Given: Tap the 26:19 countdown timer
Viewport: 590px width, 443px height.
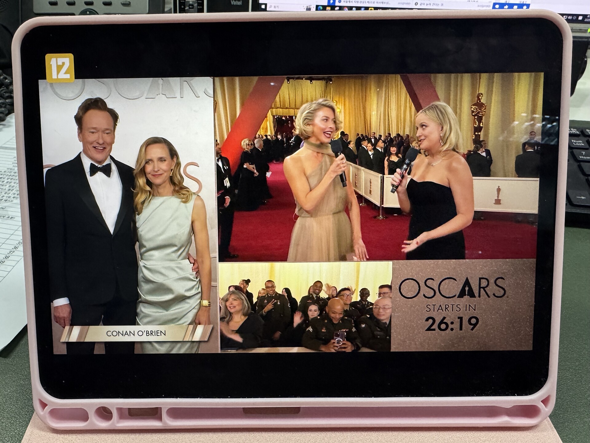Looking at the screenshot, I should click(452, 324).
